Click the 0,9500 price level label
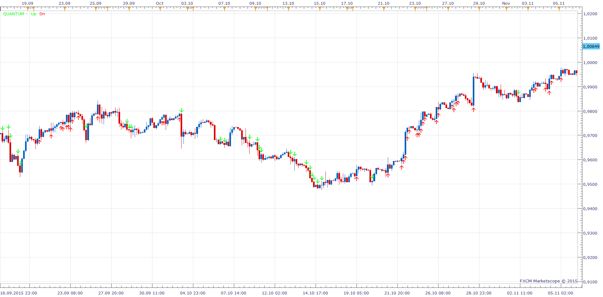Viewport: 603px width, 297px height. [x=590, y=184]
